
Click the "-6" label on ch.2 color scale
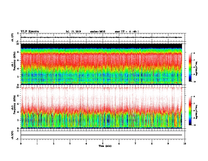194,97
